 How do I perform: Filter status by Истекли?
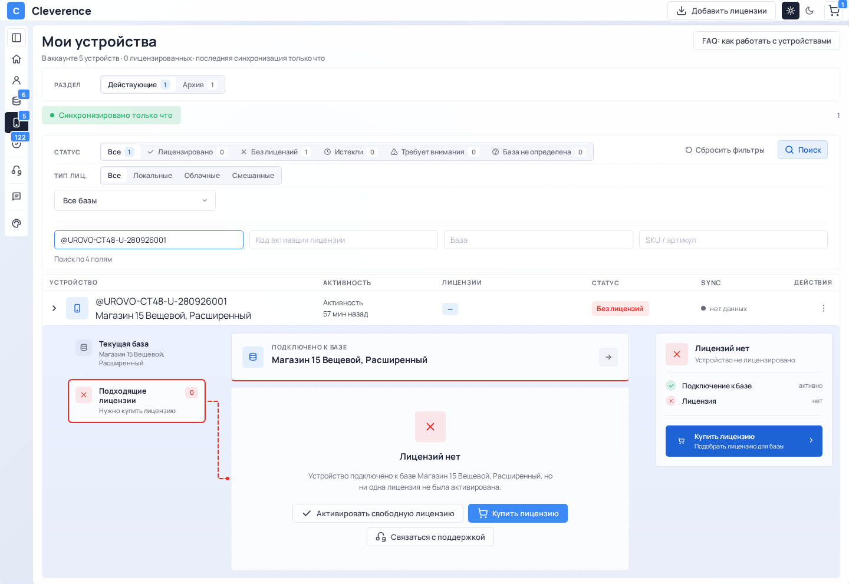coord(350,152)
